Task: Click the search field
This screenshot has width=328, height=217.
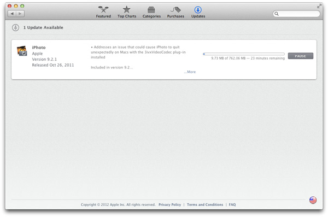Action: tap(296, 14)
